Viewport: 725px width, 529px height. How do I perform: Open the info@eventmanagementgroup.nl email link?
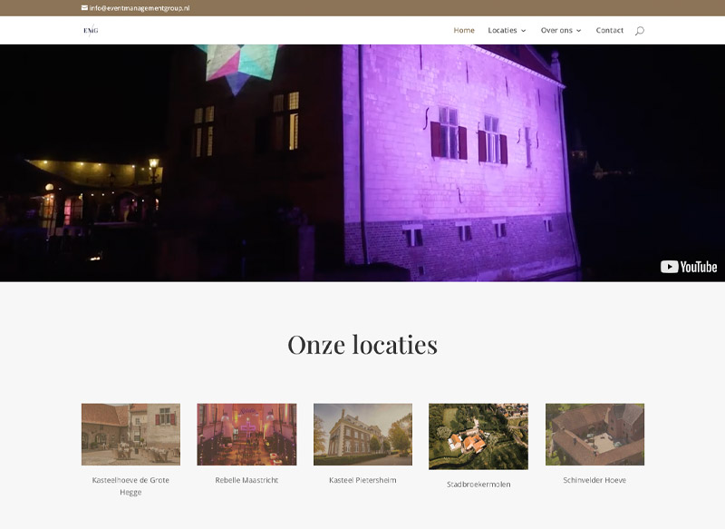(139, 8)
